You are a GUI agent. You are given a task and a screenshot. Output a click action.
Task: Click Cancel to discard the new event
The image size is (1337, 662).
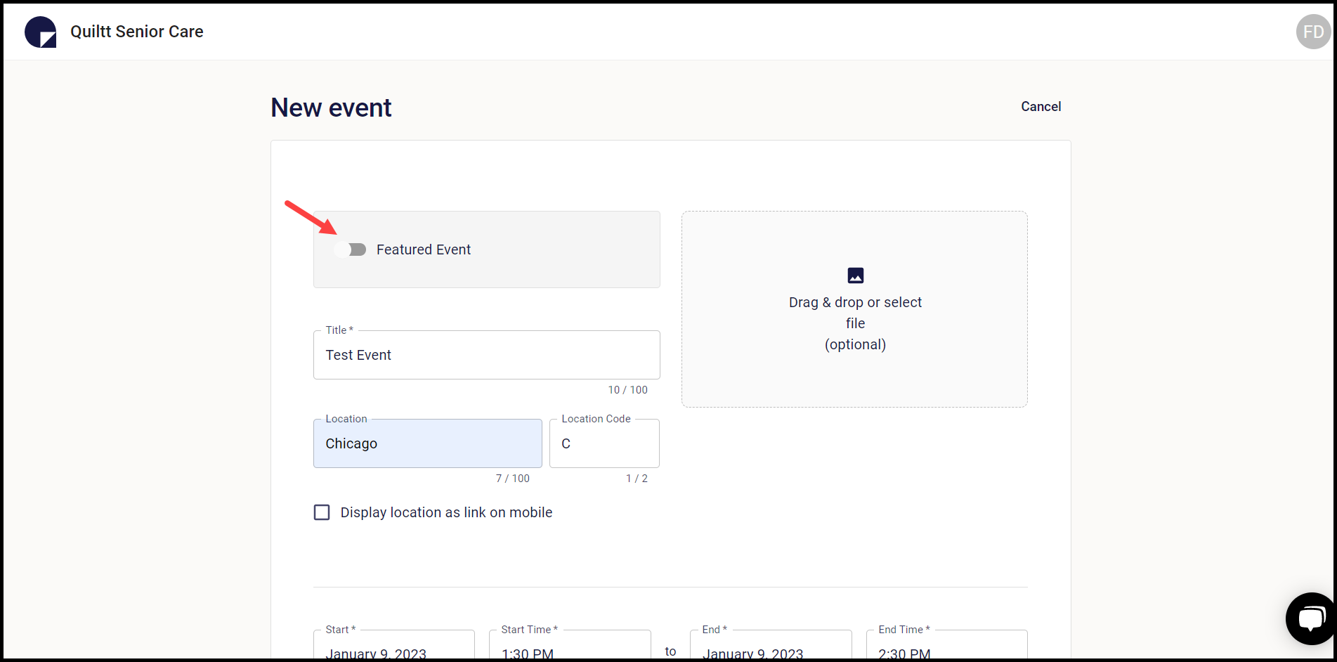click(x=1041, y=106)
